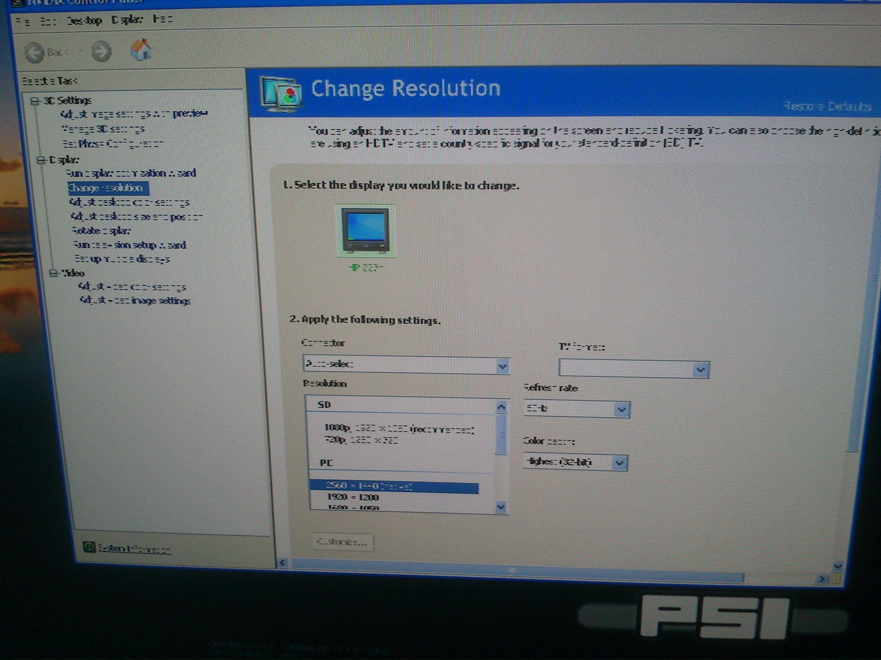Collapse the Display tree node
Screen dimensions: 881x660
coord(41,160)
